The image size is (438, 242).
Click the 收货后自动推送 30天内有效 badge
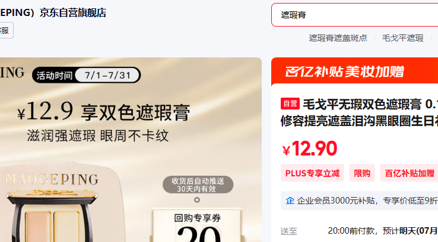point(198,185)
